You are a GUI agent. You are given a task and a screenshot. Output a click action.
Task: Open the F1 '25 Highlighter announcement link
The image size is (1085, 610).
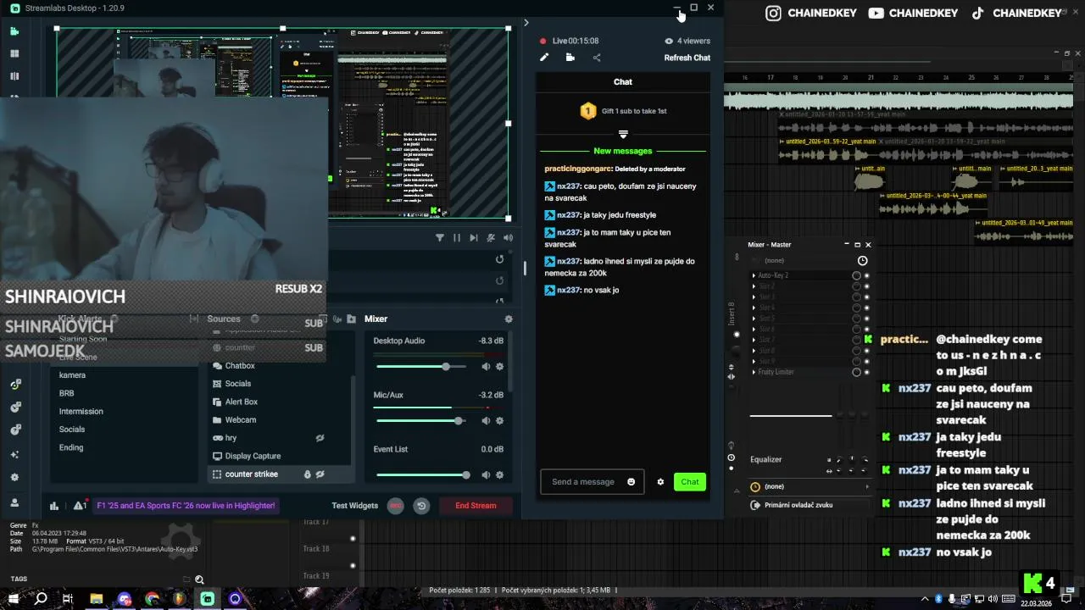tap(186, 506)
